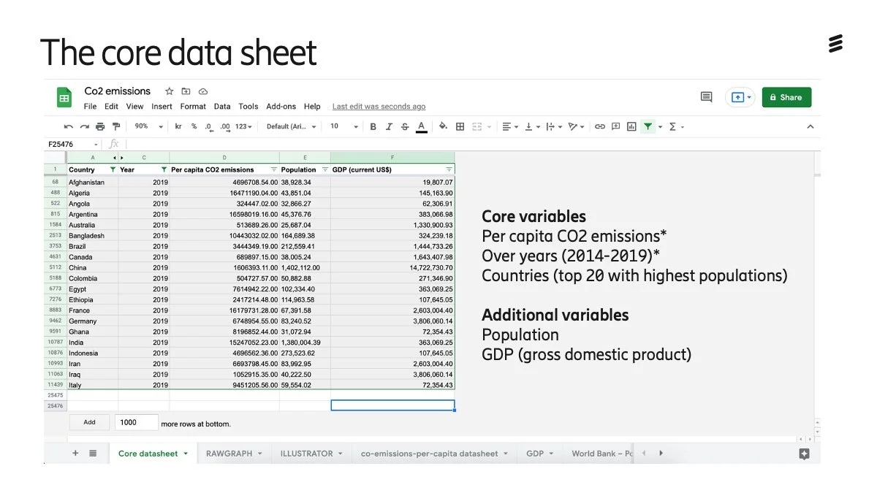Open Per capita CO2 emissions filter
Image resolution: width=877 pixels, height=493 pixels.
coord(274,169)
